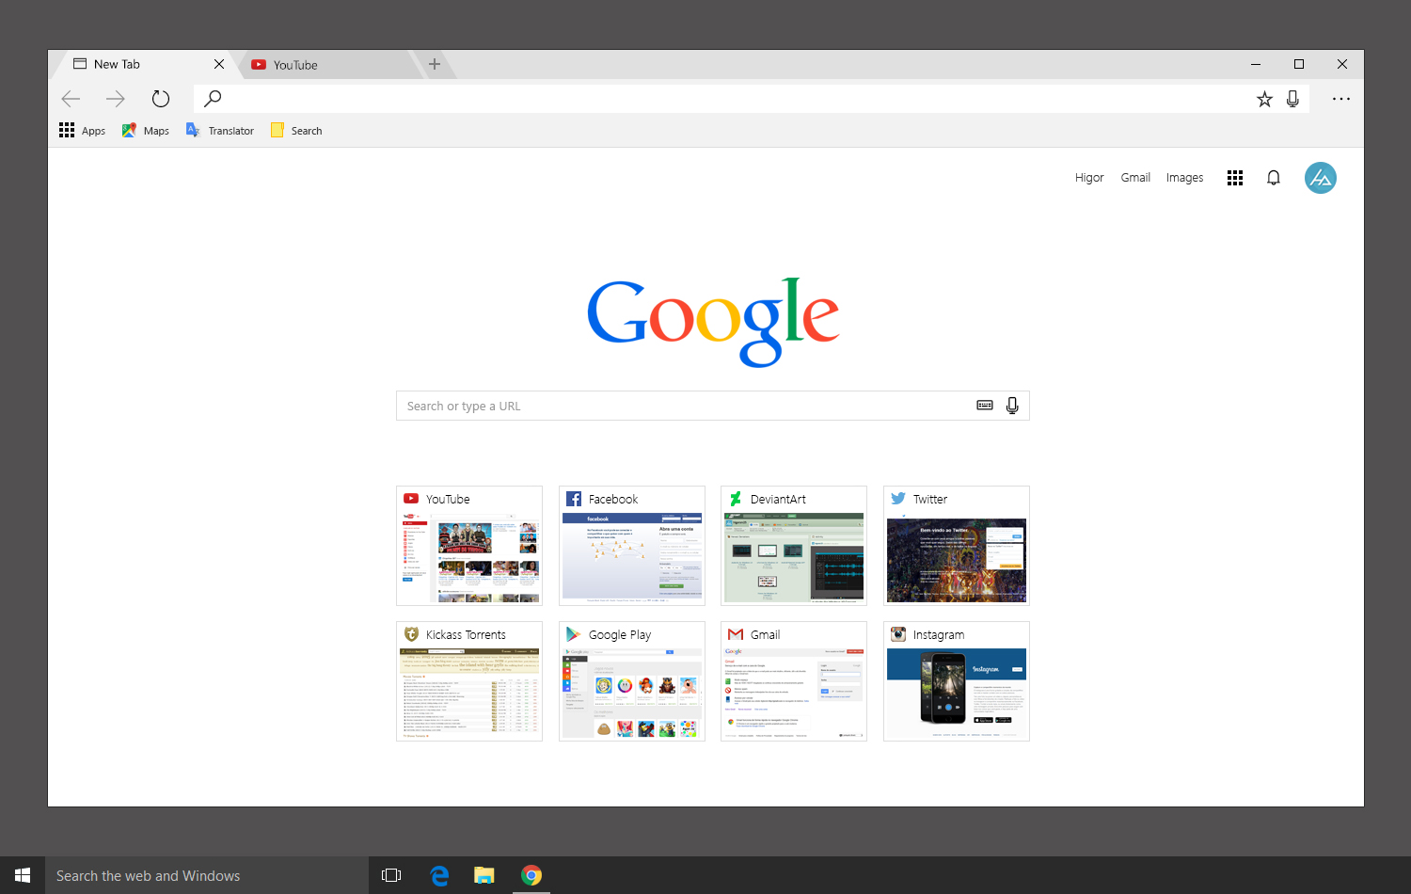Click the reload page icon
1411x894 pixels.
161,99
